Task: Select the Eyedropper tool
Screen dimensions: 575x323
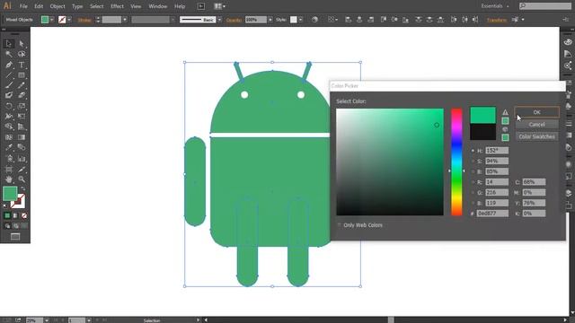Action: [x=9, y=147]
